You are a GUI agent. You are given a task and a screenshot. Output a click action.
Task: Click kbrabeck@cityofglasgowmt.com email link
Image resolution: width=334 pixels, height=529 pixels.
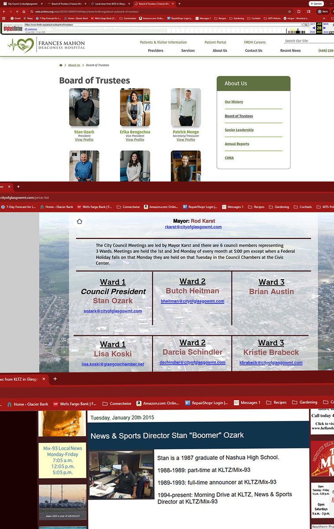pos(271,363)
